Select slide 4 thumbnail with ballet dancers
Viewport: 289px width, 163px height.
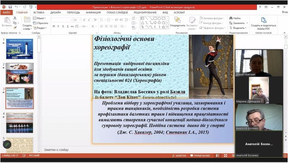(19, 123)
